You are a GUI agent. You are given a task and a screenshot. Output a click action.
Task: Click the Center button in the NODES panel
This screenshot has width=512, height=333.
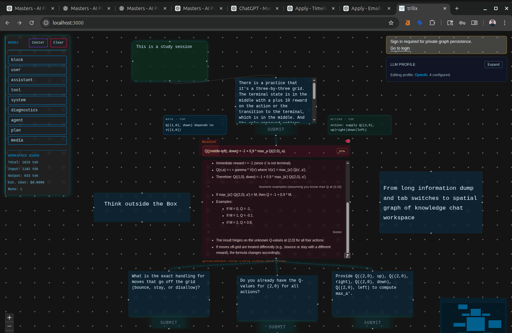(x=38, y=43)
